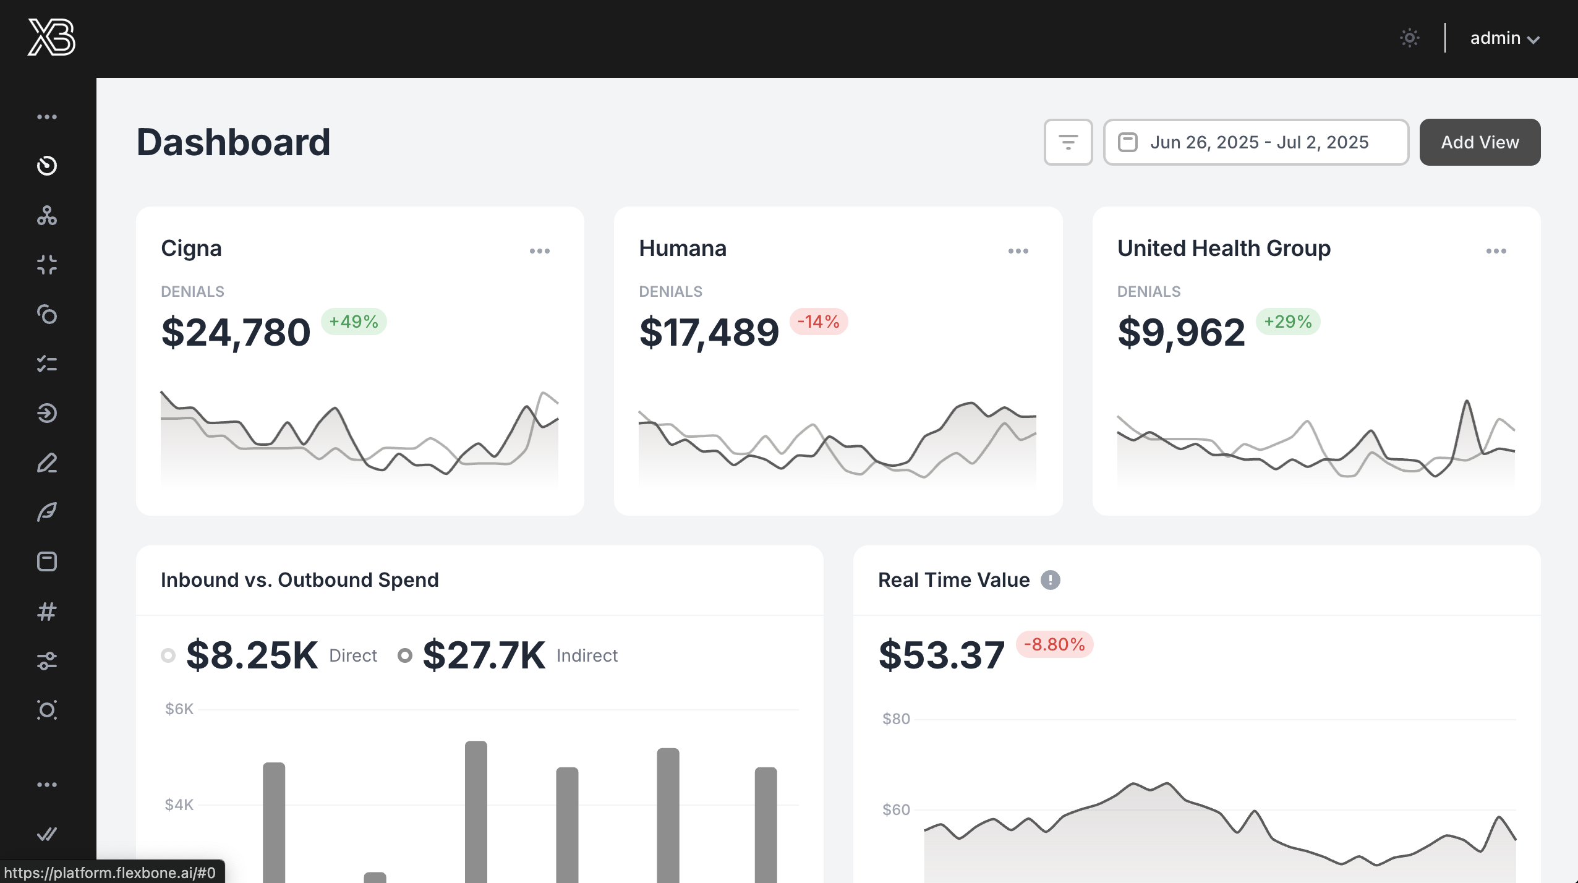
Task: Click the $8.25K Direct amount
Action: click(252, 655)
